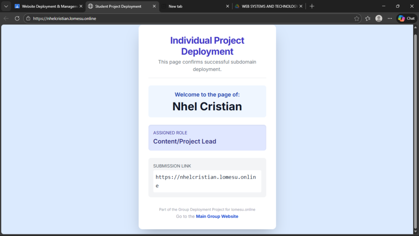Open the browser profile avatar
Image resolution: width=419 pixels, height=236 pixels.
tap(379, 18)
